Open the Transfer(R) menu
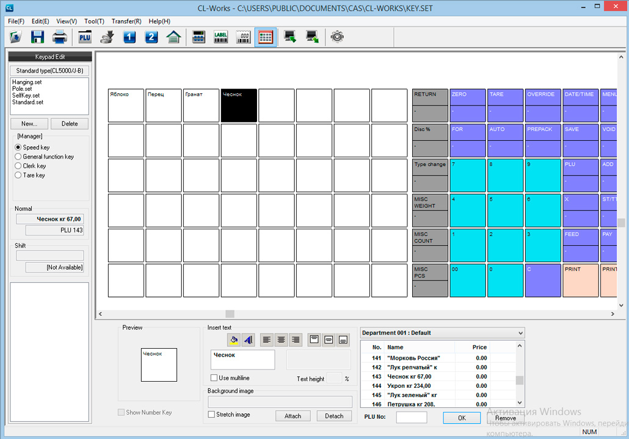629x439 pixels. [x=126, y=21]
